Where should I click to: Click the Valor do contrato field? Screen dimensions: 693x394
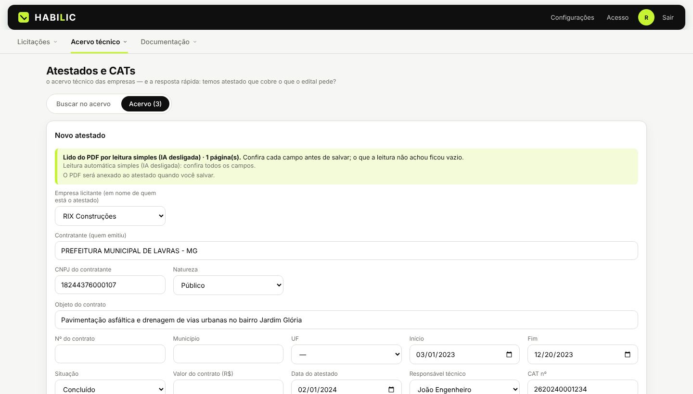pos(228,387)
